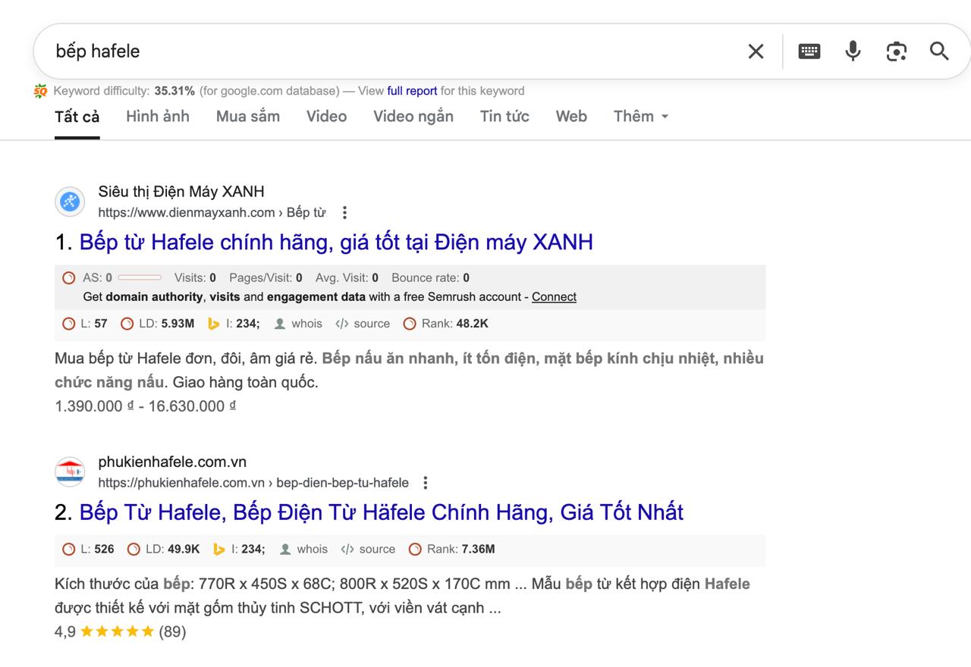
Task: Open the full report keyword link
Action: tap(412, 91)
